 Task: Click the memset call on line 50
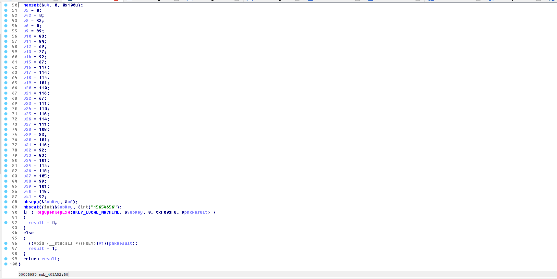click(31, 5)
